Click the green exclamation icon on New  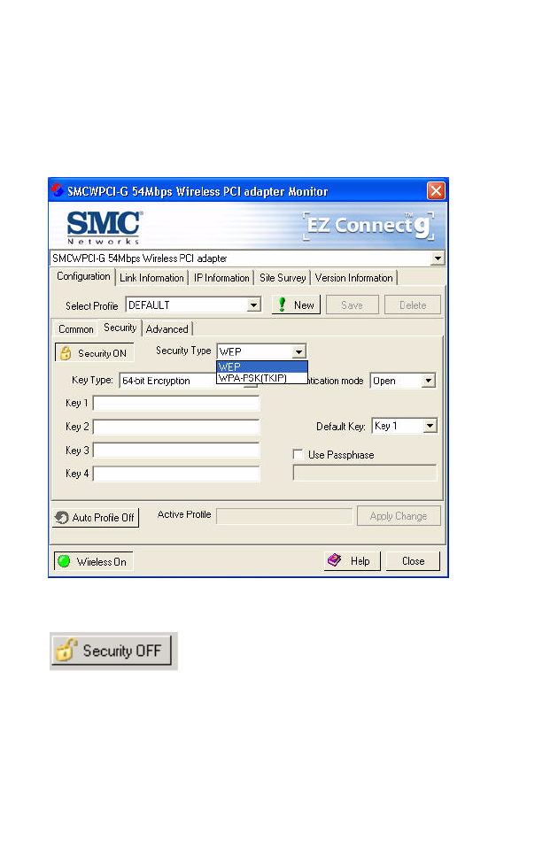(x=282, y=305)
